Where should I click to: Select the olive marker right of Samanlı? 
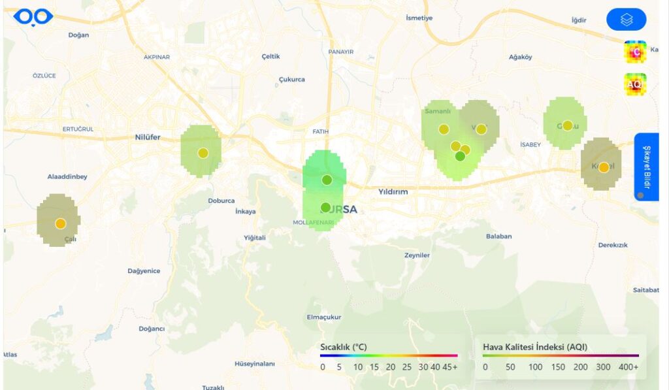click(481, 128)
